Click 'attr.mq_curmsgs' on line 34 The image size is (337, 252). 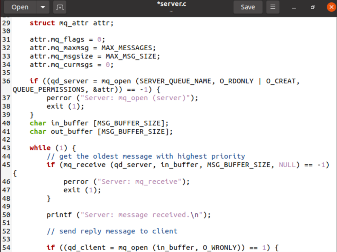(61, 65)
